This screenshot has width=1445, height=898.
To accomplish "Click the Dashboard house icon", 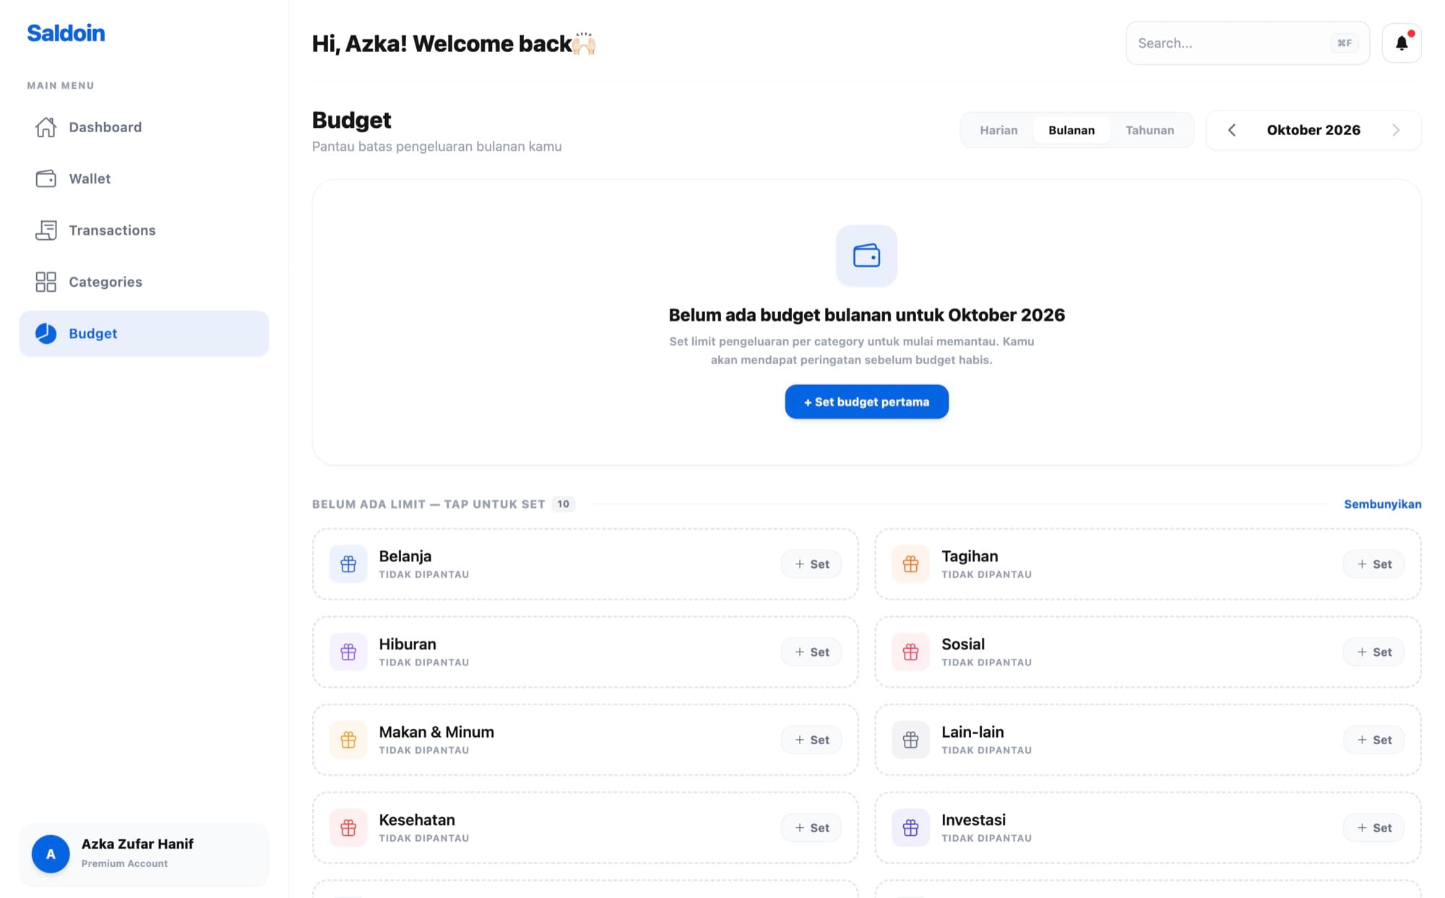I will coord(46,127).
